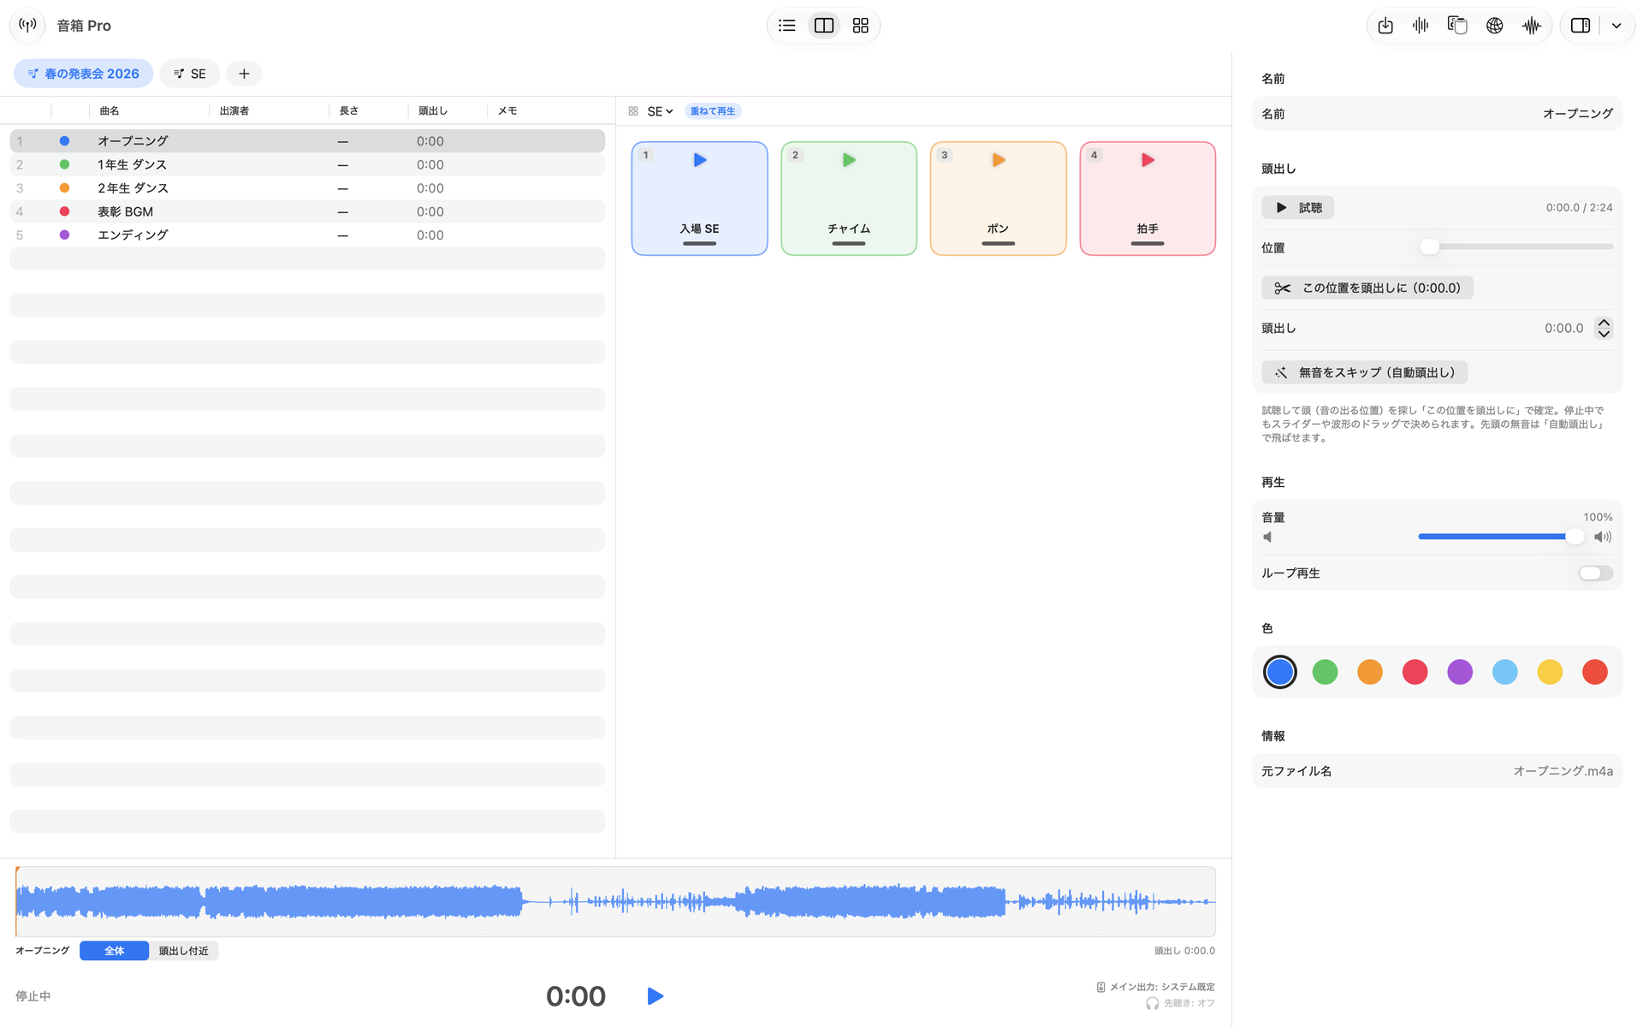Image resolution: width=1643 pixels, height=1027 pixels.
Task: Click the 試聴 preview button
Action: tap(1297, 208)
